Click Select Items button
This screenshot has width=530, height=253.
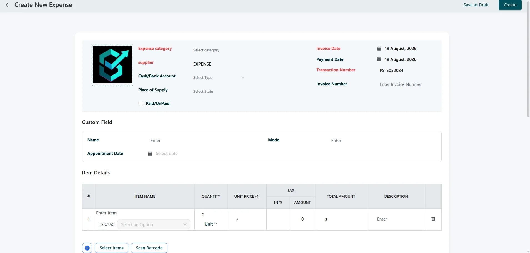click(111, 248)
